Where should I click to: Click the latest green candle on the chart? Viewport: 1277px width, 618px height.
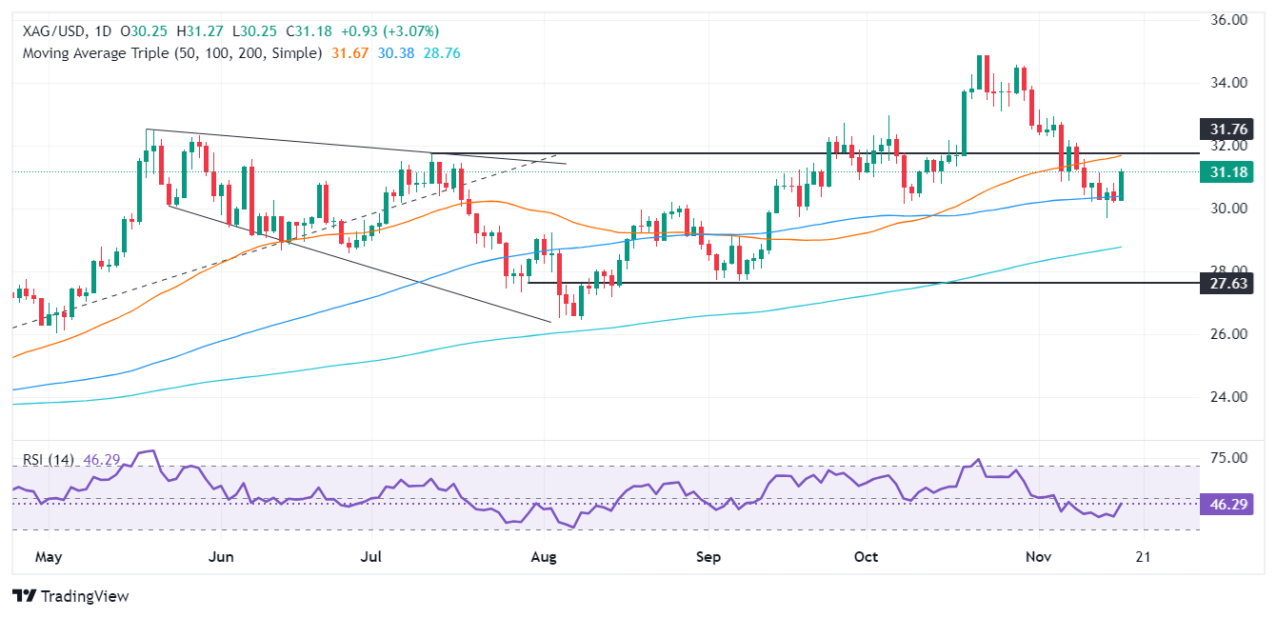point(1121,186)
